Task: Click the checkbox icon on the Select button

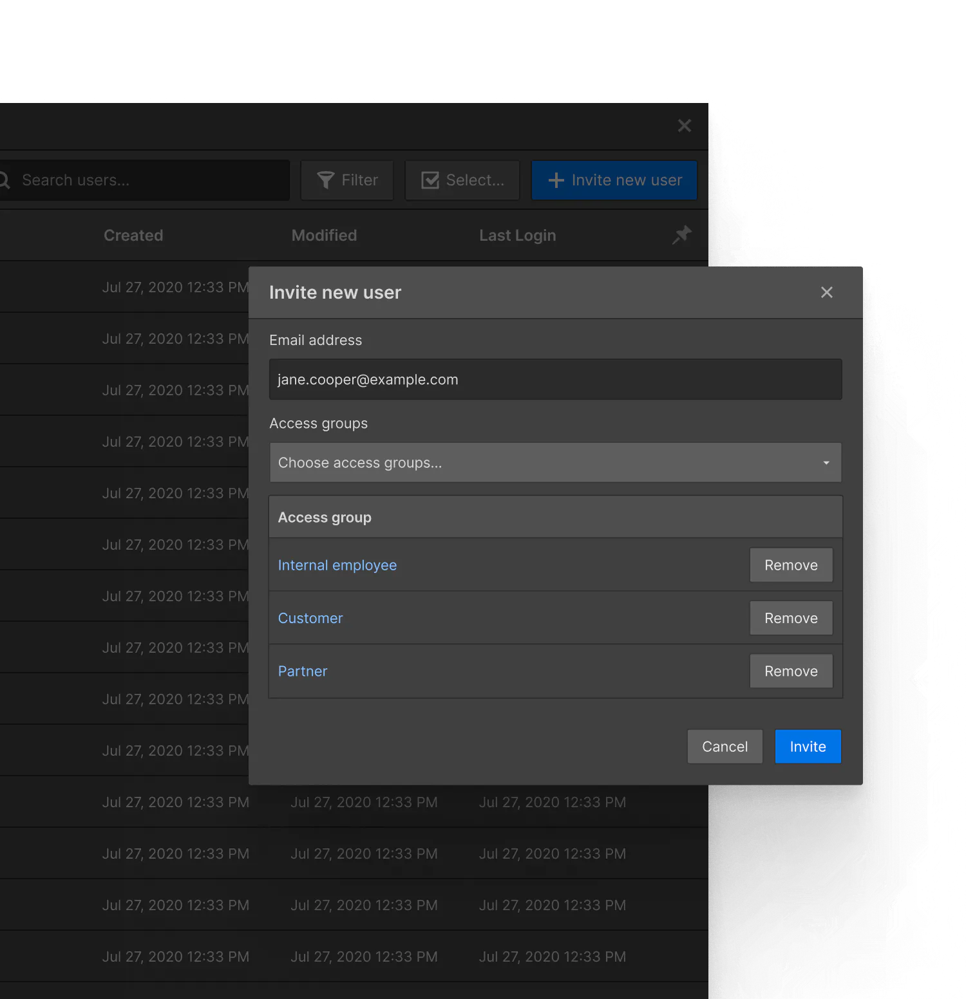Action: point(430,180)
